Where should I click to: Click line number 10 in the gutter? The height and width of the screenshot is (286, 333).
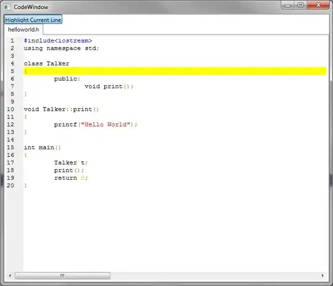[10, 109]
